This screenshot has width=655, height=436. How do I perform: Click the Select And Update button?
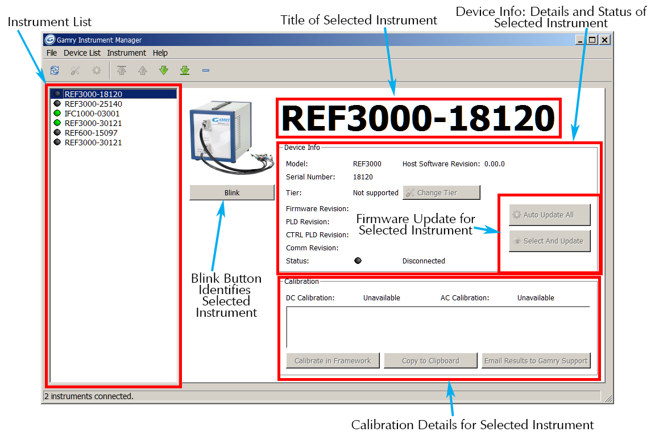click(550, 241)
